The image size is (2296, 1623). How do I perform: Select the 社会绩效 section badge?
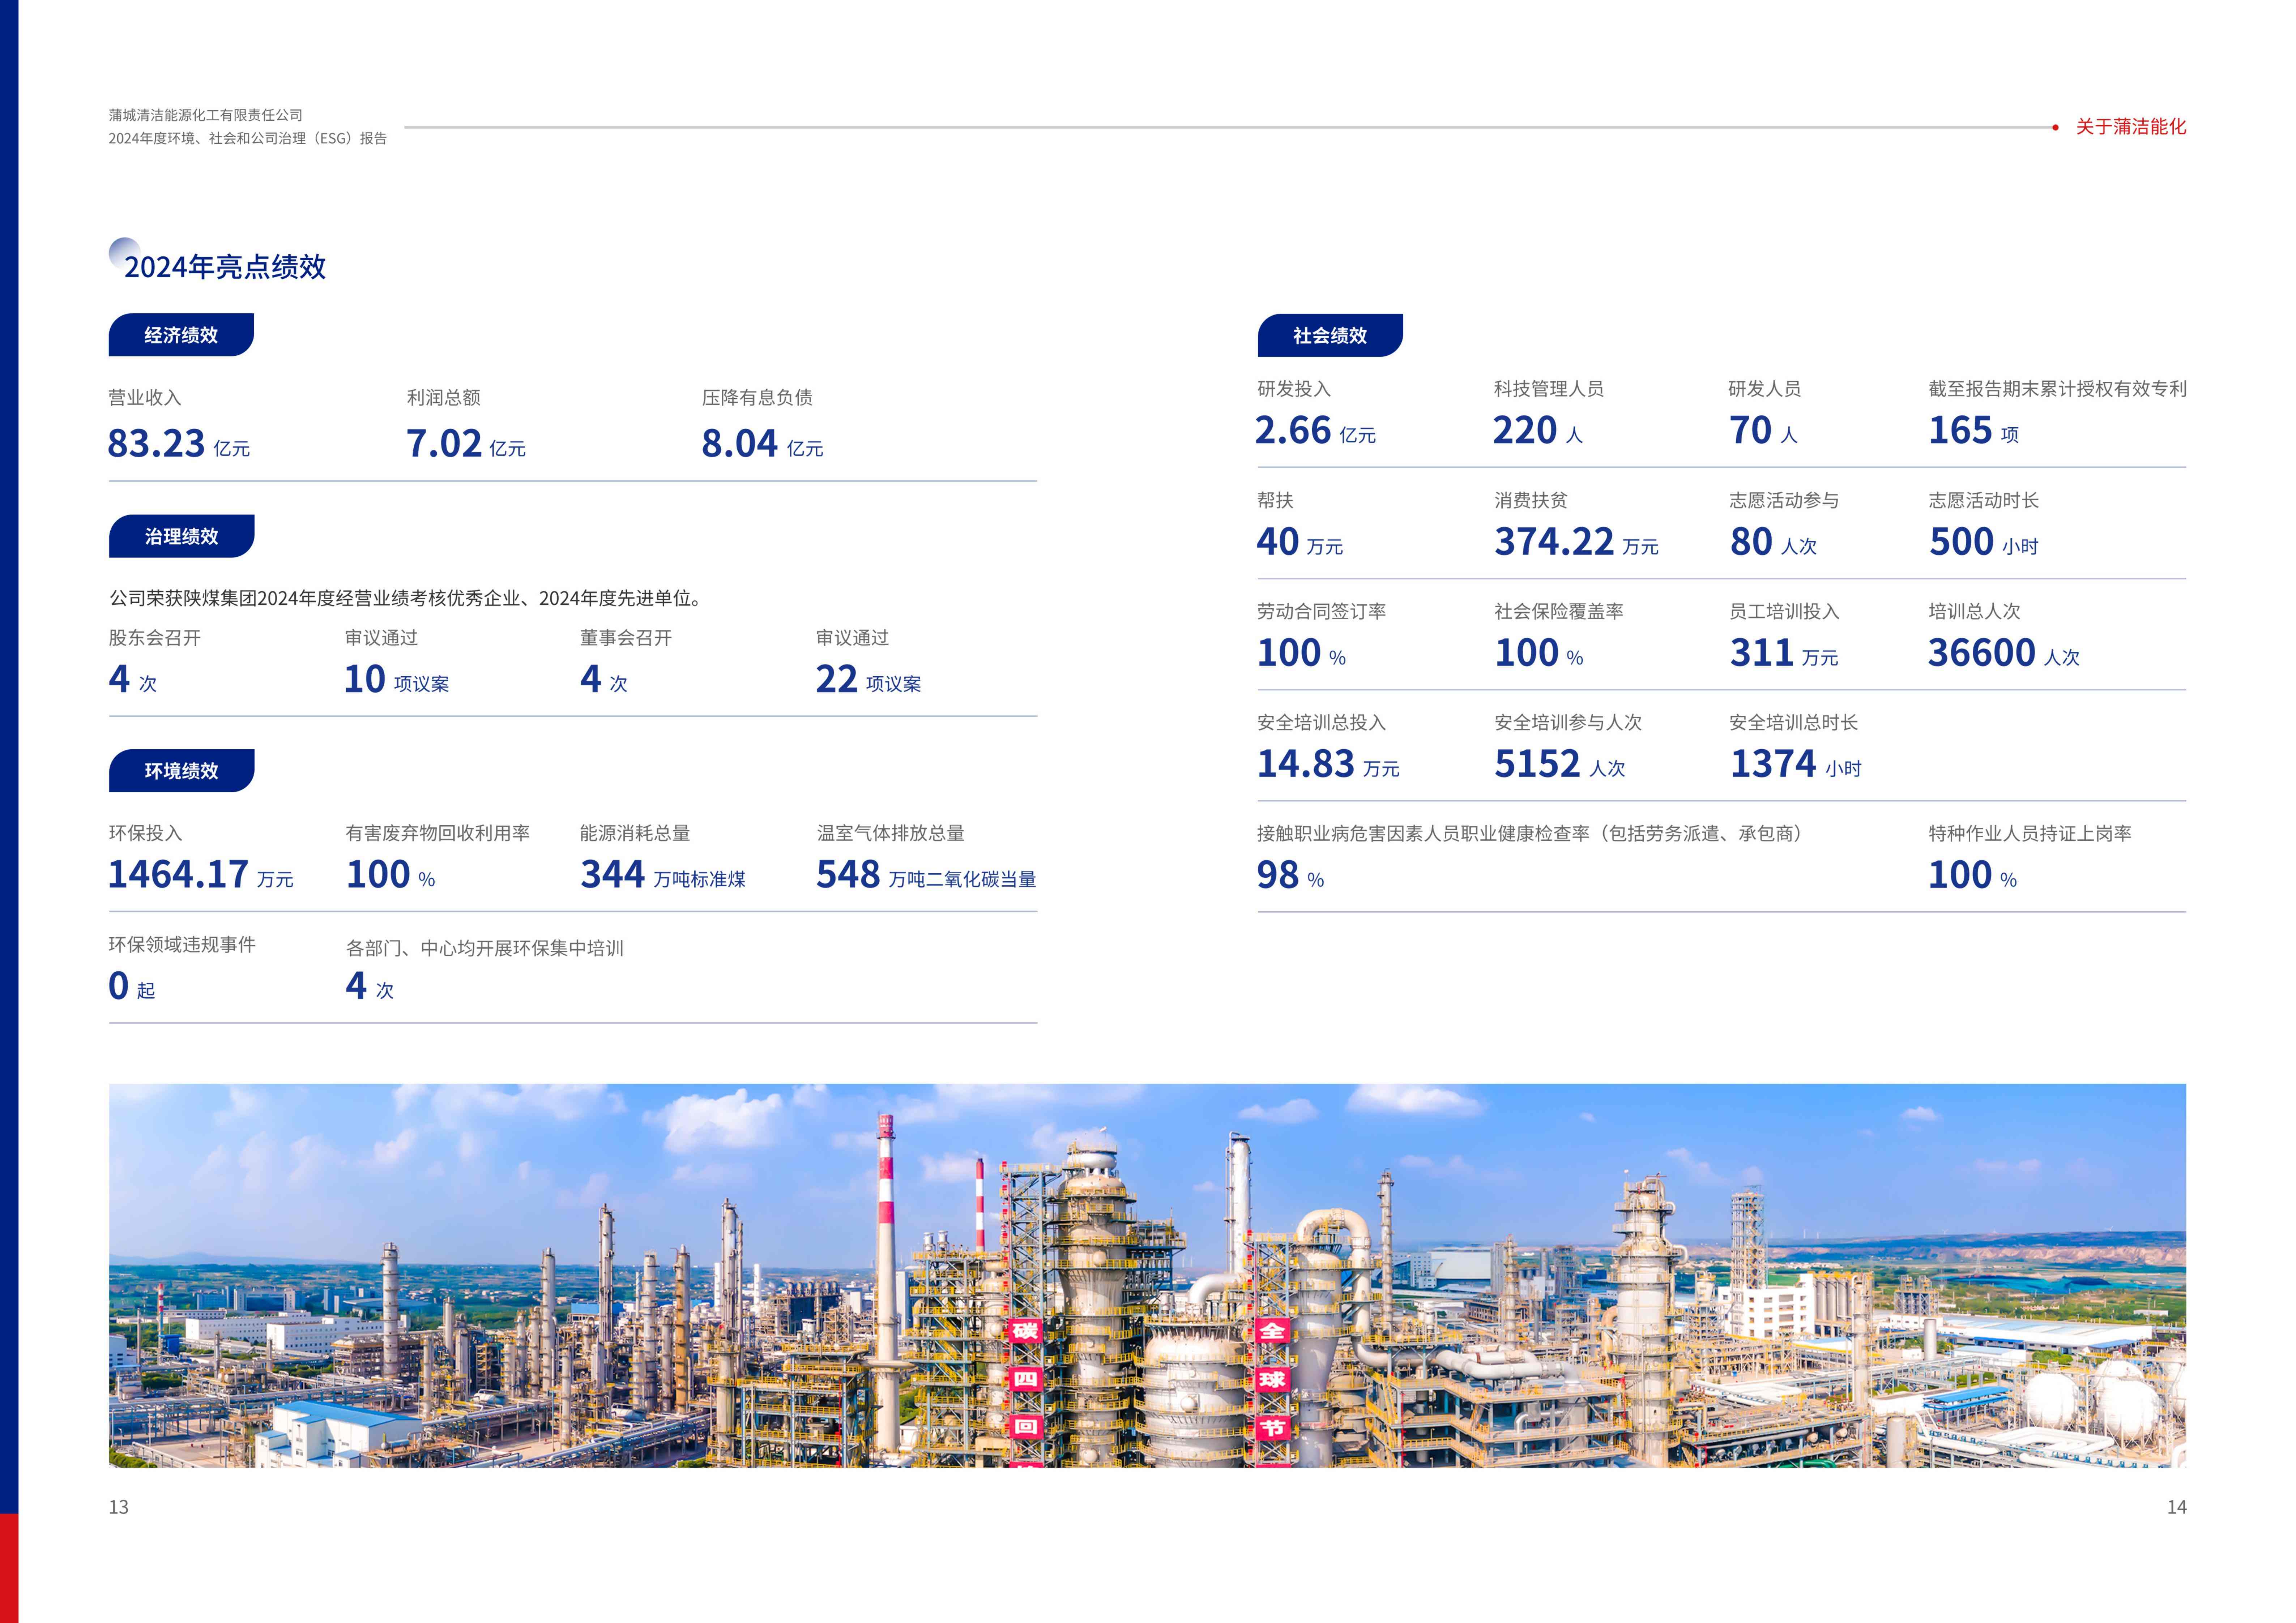point(1329,335)
